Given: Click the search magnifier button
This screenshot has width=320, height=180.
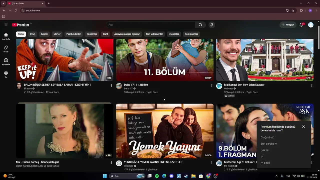Looking at the screenshot, I should point(200,25).
